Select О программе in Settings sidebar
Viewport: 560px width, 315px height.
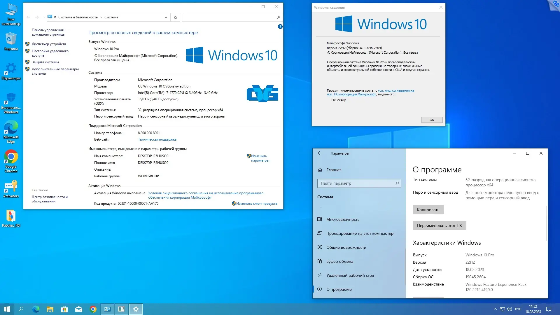[x=339, y=289]
